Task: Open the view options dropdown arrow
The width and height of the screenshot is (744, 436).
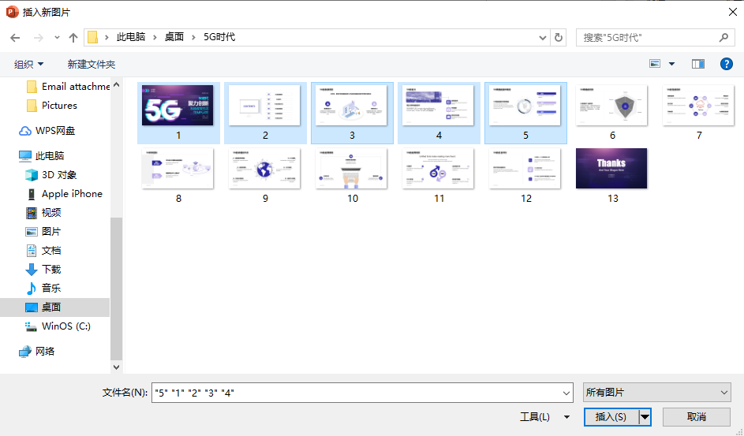Action: pyautogui.click(x=672, y=64)
